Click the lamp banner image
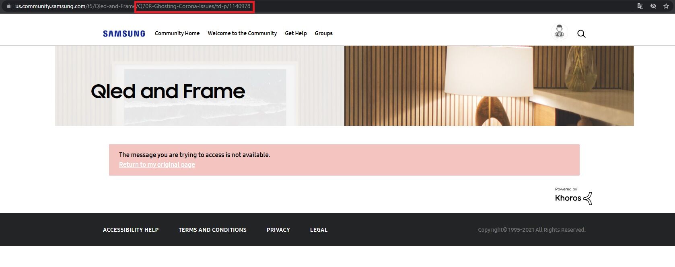 coord(489,86)
